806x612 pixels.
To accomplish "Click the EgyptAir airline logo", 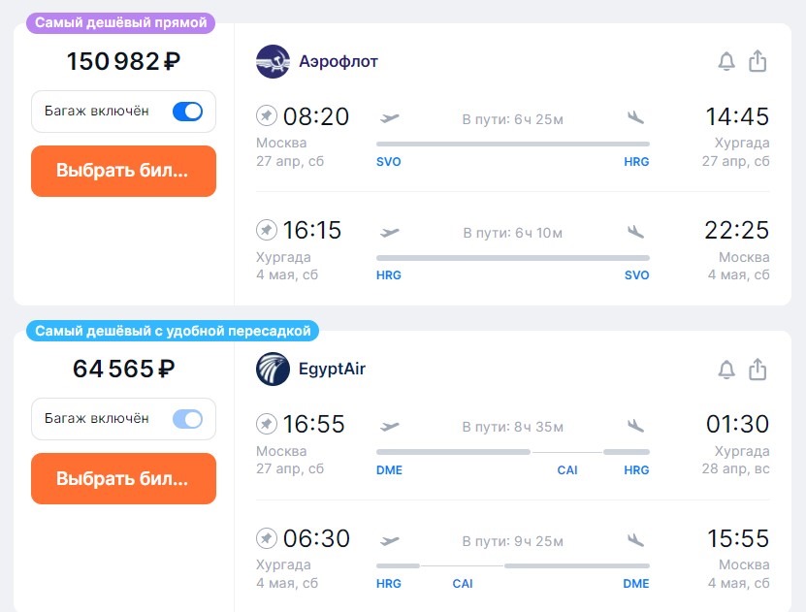I will (x=273, y=369).
